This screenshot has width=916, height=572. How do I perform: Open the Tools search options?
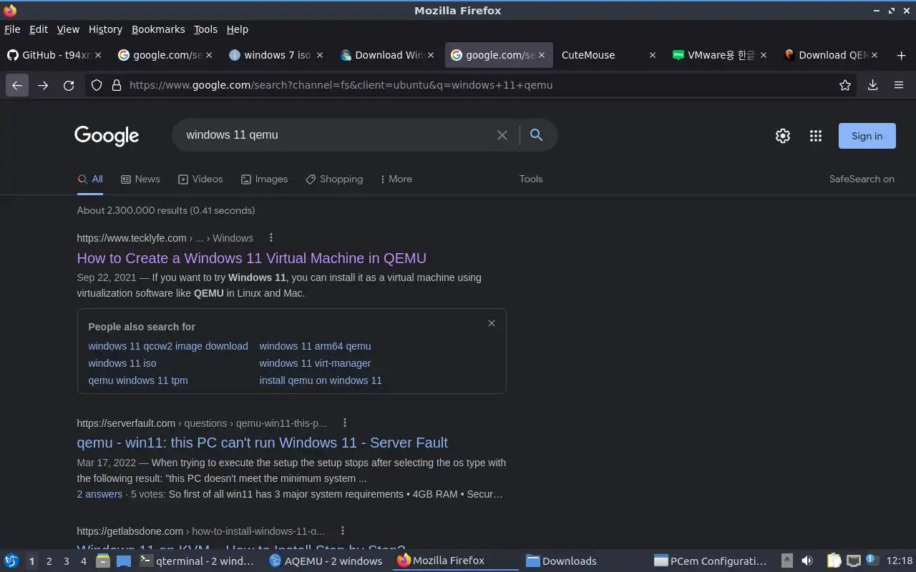531,179
